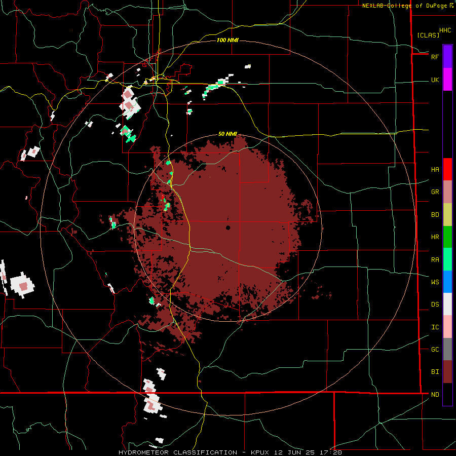Click the "HYDROMETEOR CLASSIFICATION" caption text
456x456 pixels.
tap(178, 452)
